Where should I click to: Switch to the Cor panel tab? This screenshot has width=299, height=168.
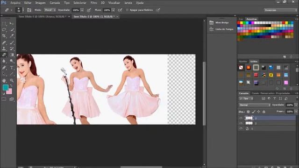(x=241, y=19)
